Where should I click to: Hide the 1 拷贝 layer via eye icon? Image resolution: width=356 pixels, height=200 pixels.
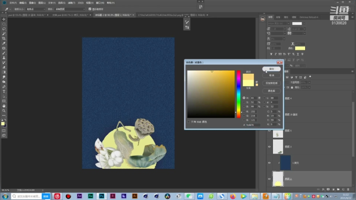pos(269,163)
